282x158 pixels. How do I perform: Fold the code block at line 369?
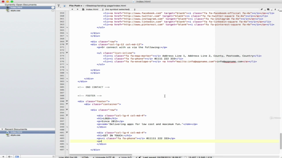pos(67,41)
